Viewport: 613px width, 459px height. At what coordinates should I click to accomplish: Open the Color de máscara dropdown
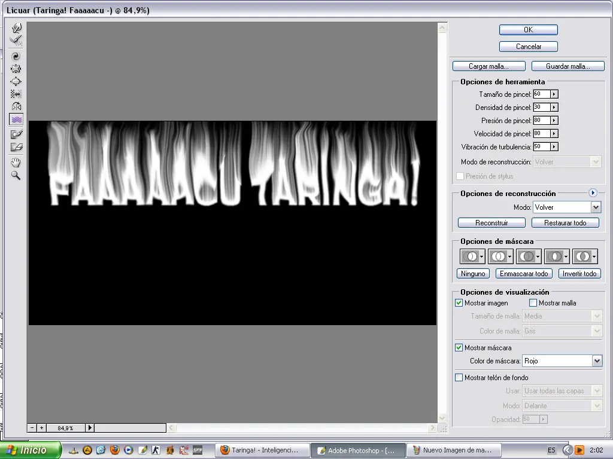[597, 360]
